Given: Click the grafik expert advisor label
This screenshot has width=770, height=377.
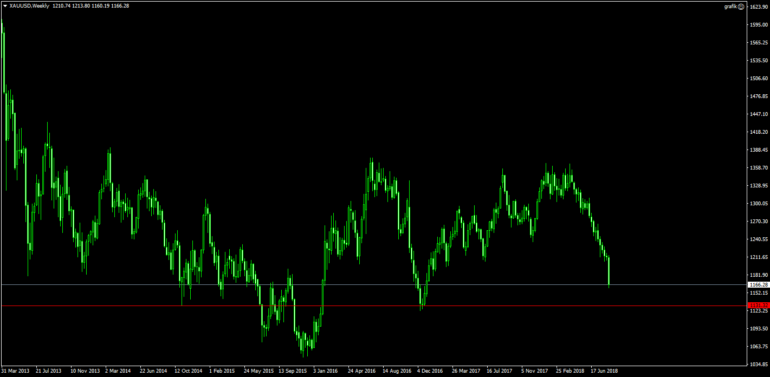Looking at the screenshot, I should coord(730,6).
